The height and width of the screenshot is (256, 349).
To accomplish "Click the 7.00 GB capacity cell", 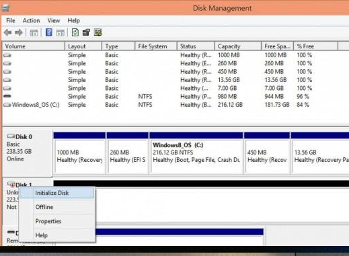I will 227,88.
